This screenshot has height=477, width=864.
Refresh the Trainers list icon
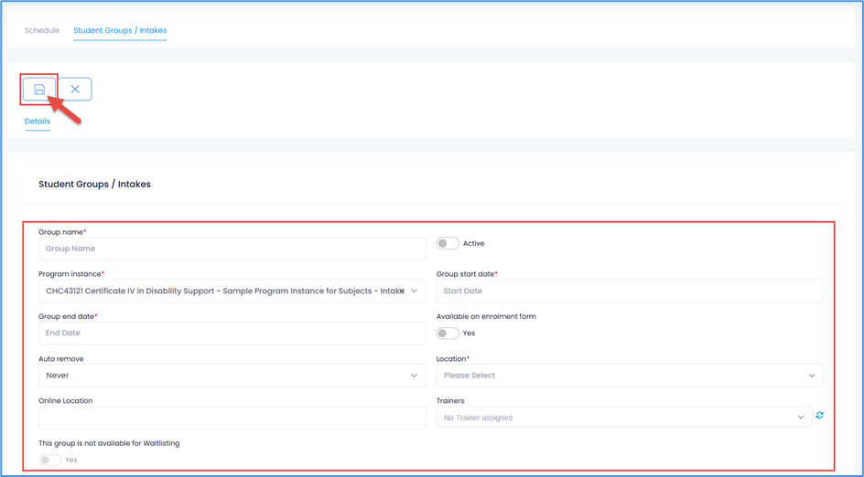[819, 416]
